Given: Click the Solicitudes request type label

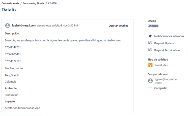Looking at the screenshot, I should [161, 65].
